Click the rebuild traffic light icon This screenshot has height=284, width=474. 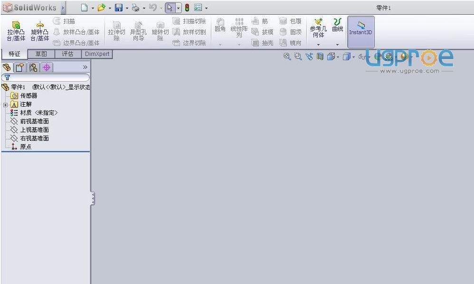pyautogui.click(x=187, y=8)
